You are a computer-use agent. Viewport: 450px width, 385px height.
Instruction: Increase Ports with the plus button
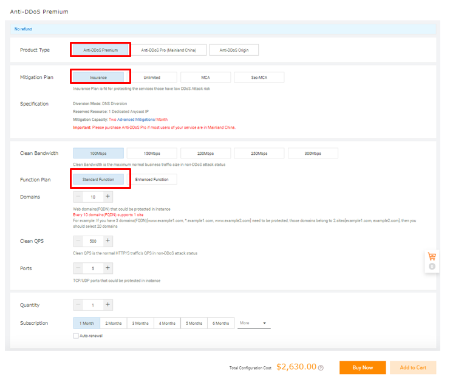pyautogui.click(x=108, y=268)
